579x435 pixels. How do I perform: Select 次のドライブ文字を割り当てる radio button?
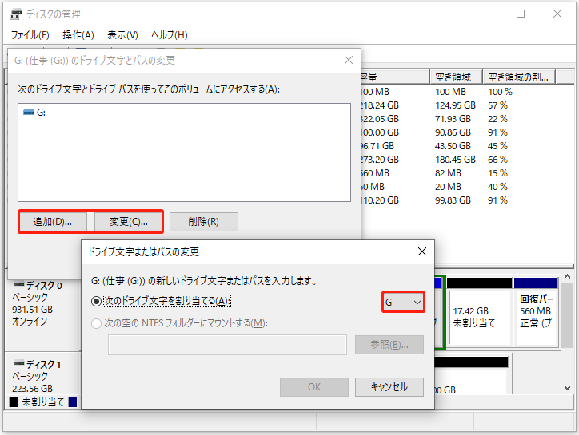tap(97, 302)
